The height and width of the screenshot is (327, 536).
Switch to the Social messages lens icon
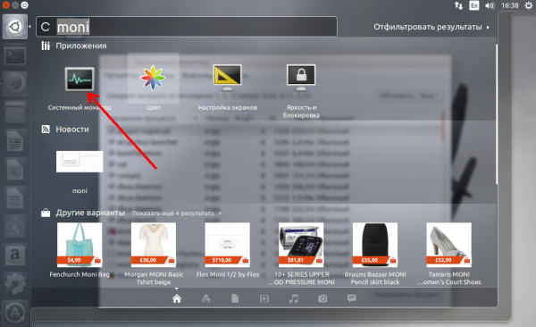351,298
